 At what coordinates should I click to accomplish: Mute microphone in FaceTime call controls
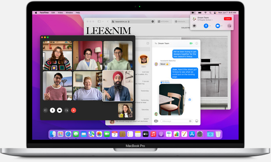pyautogui.click(x=52, y=110)
